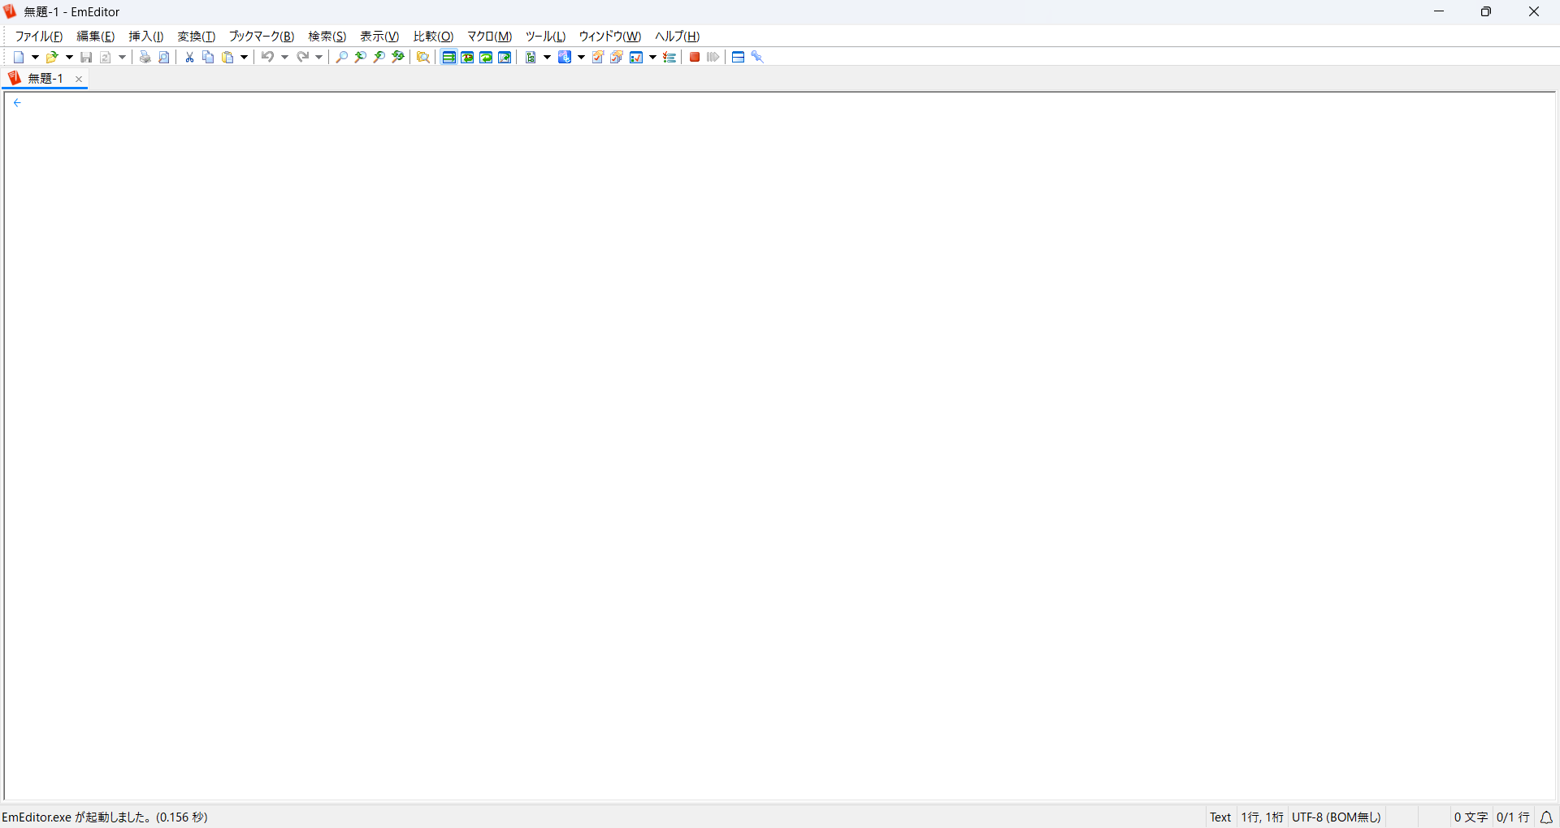Expand the Undo history dropdown arrow
Screen dimensions: 1560x828
284,58
